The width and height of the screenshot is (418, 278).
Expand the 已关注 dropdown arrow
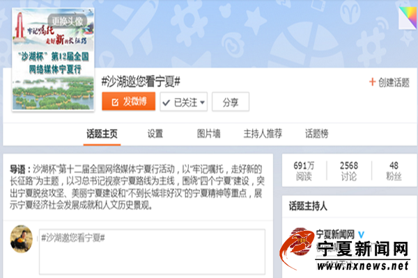pos(202,102)
